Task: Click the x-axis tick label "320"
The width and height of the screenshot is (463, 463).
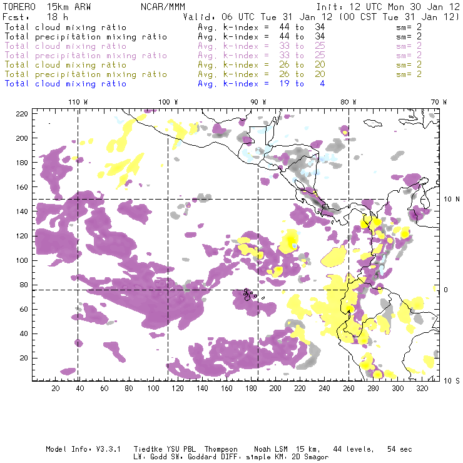Action: (422, 389)
